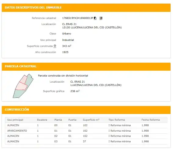The width and height of the screenshot is (173, 149).
Task: Show info icon for Superficie construida
Action: pyautogui.click(x=55, y=46)
